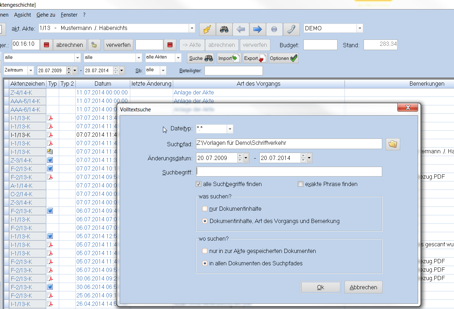Click the Budget input field
Image resolution: width=454 pixels, height=309 pixels.
tap(320, 45)
